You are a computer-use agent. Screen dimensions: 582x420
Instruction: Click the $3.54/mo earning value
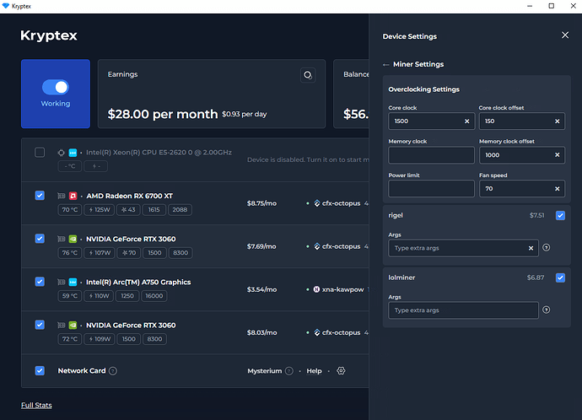[x=261, y=289]
